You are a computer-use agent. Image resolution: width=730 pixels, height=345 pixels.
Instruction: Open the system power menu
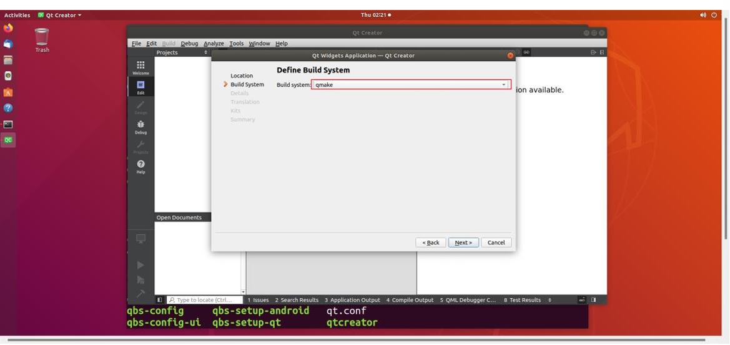[714, 16]
